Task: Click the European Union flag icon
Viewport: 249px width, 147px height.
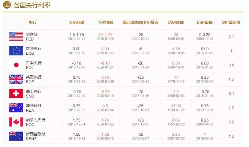Action: click(x=16, y=51)
